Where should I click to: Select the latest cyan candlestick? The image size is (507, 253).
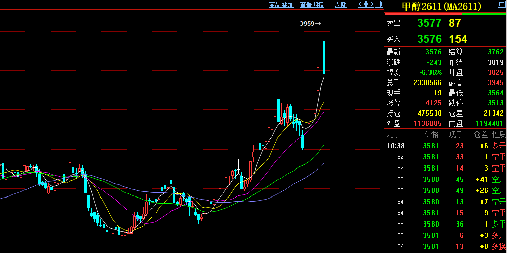[x=324, y=58]
